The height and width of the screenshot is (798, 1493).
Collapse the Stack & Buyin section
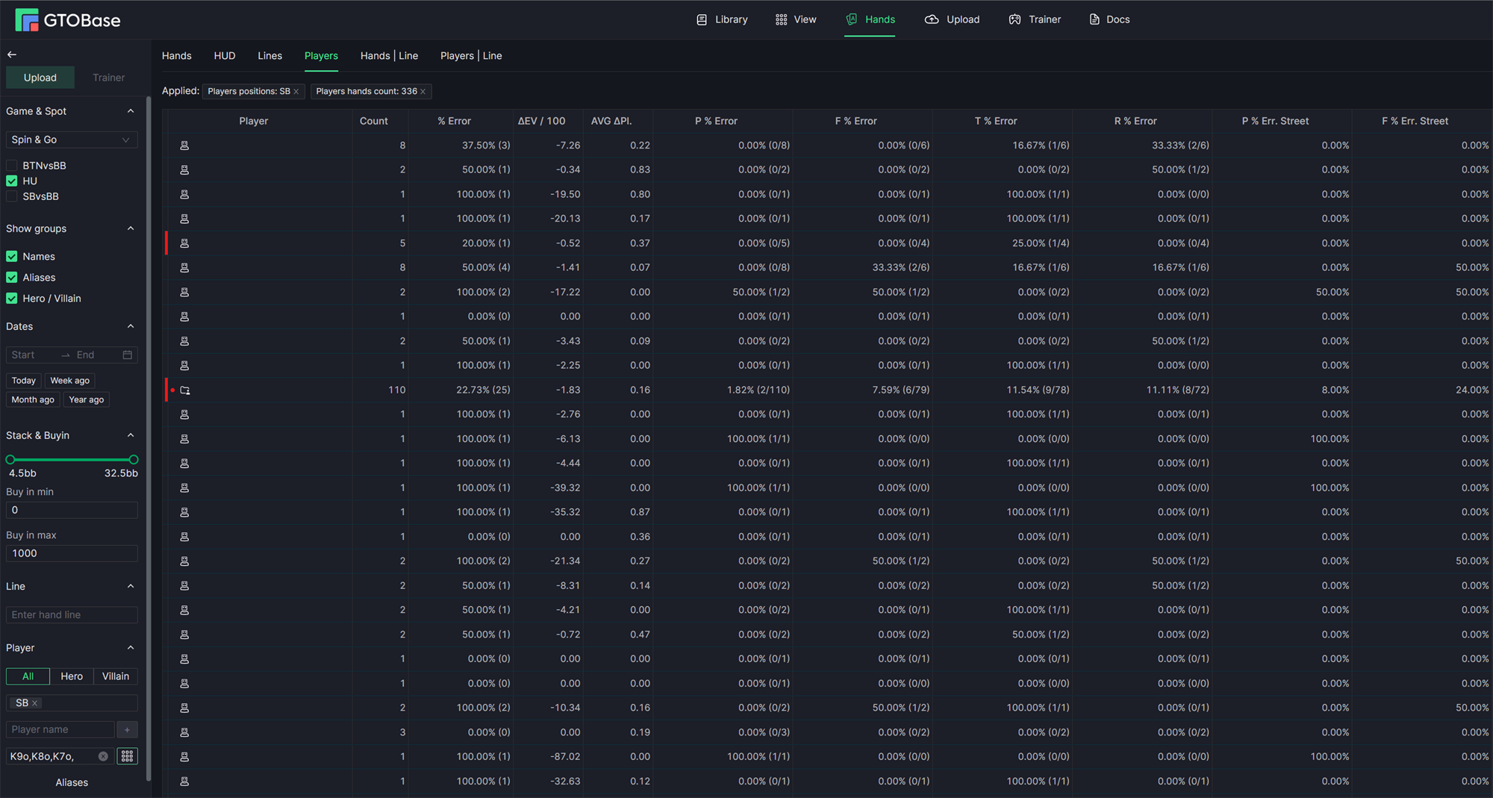point(131,435)
